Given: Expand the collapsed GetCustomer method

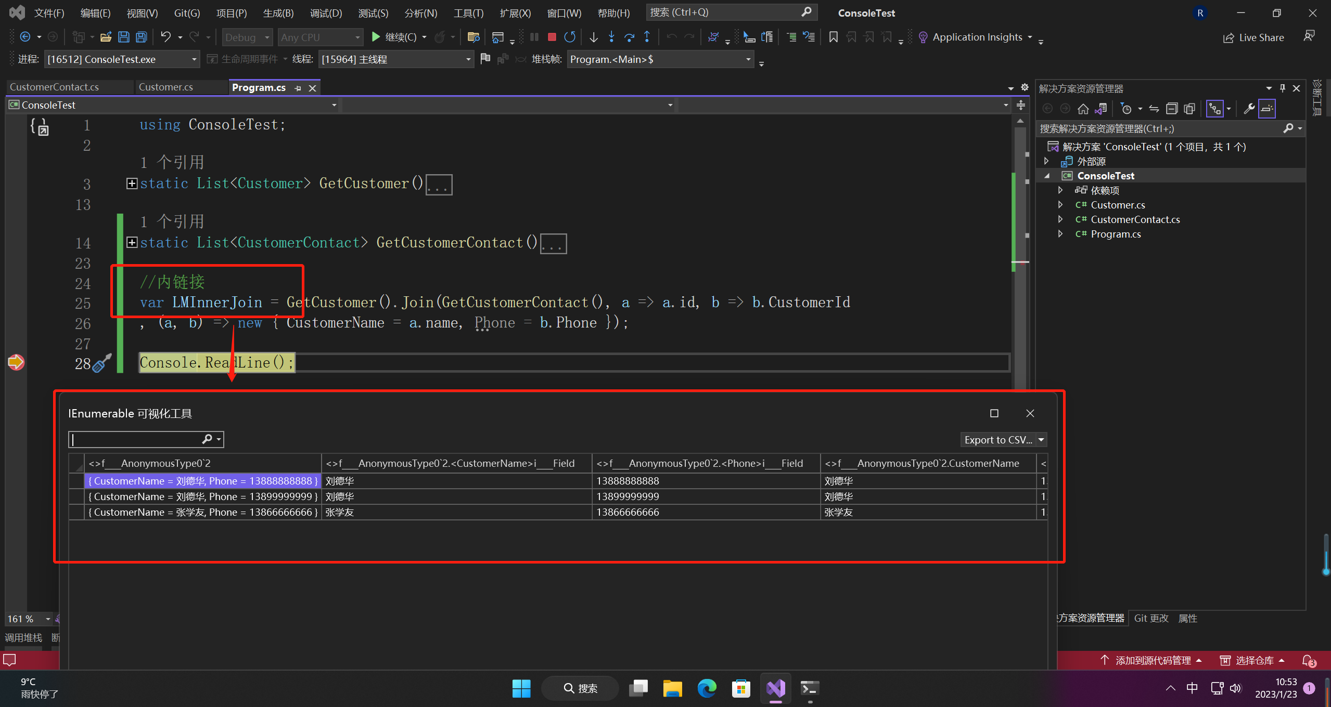Looking at the screenshot, I should click(x=132, y=184).
